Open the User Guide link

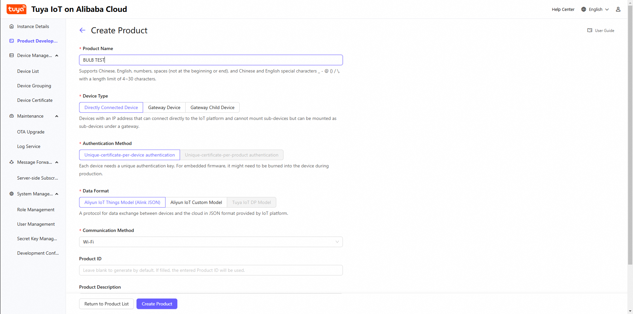(605, 30)
